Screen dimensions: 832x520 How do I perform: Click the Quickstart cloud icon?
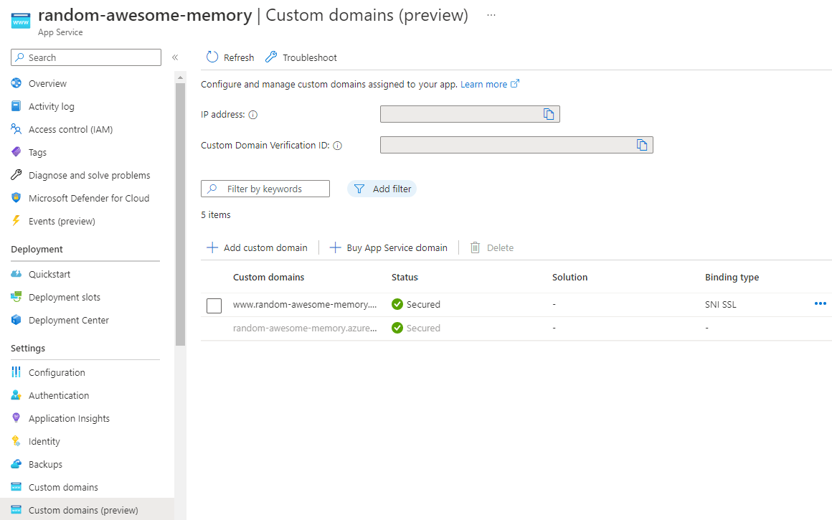(x=16, y=274)
